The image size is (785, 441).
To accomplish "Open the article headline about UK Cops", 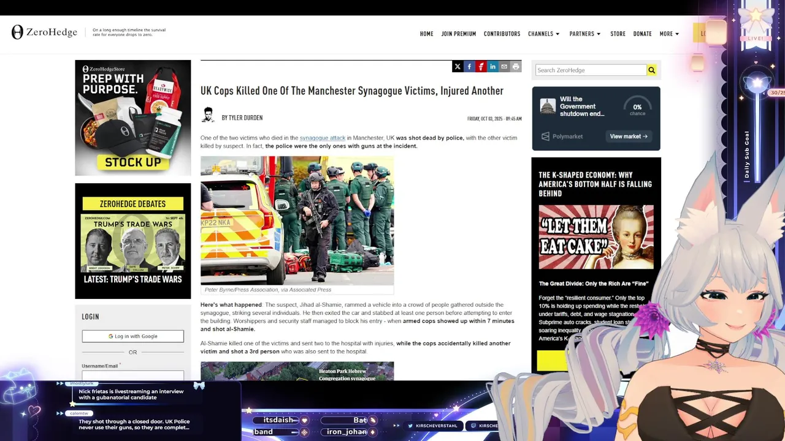I will [352, 91].
